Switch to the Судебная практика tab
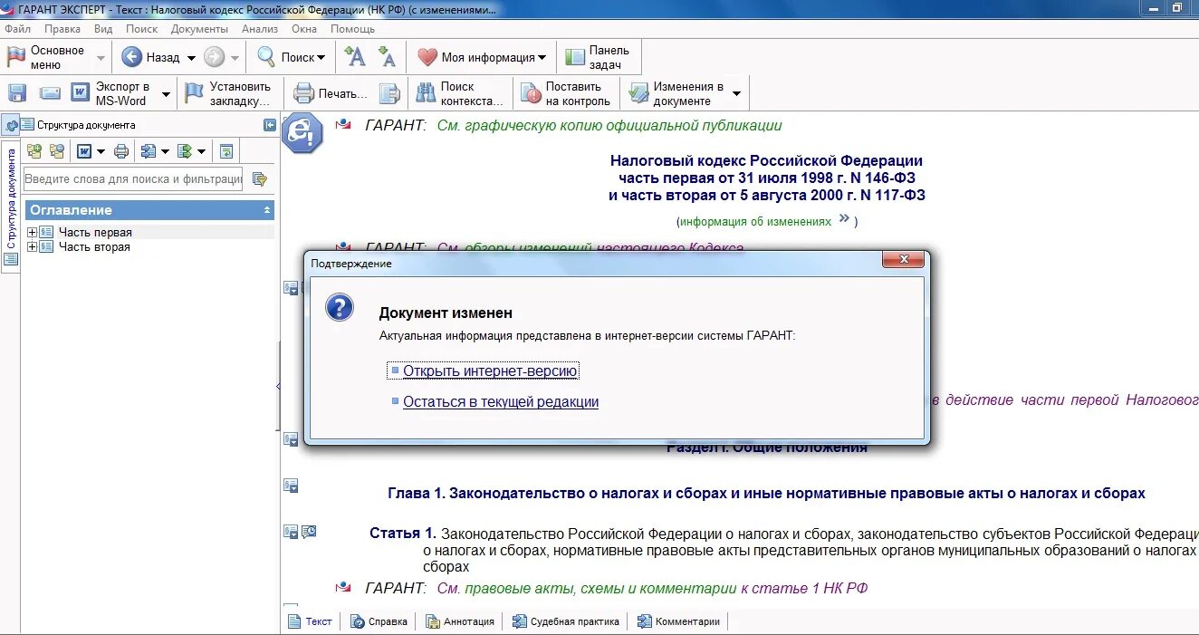 tap(565, 621)
